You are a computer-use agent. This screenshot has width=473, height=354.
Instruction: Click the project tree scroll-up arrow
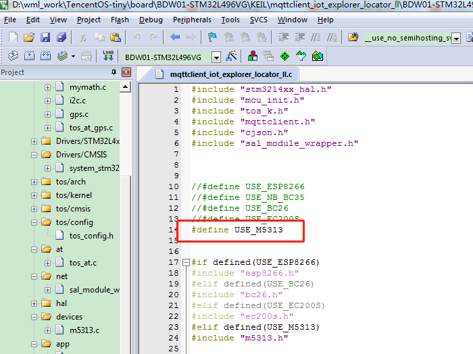[125, 87]
